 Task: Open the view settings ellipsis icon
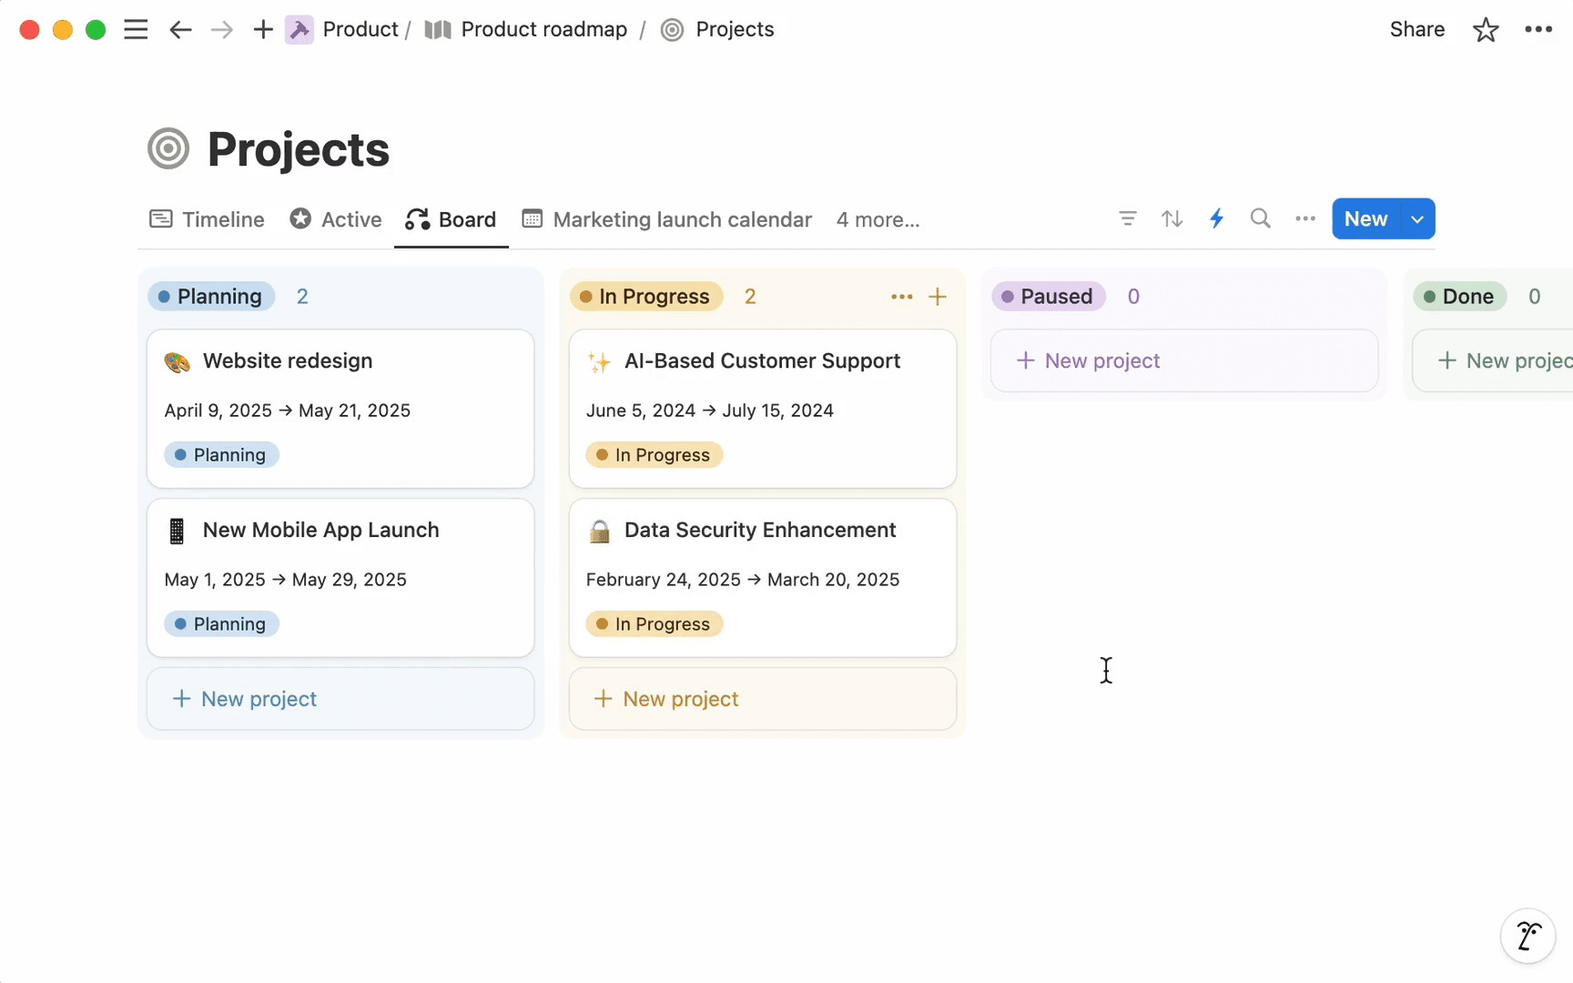tap(1304, 218)
